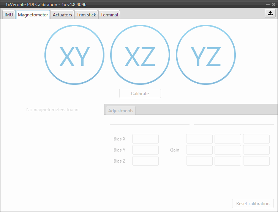Close the PDI Calibration window
278x212 pixels.
coord(273,4)
